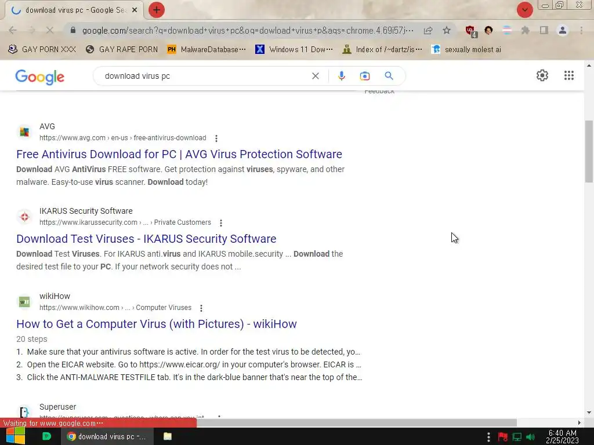The image size is (594, 445).
Task: Click the ikarussecurity.com Private Customers URL text
Action: (125, 222)
